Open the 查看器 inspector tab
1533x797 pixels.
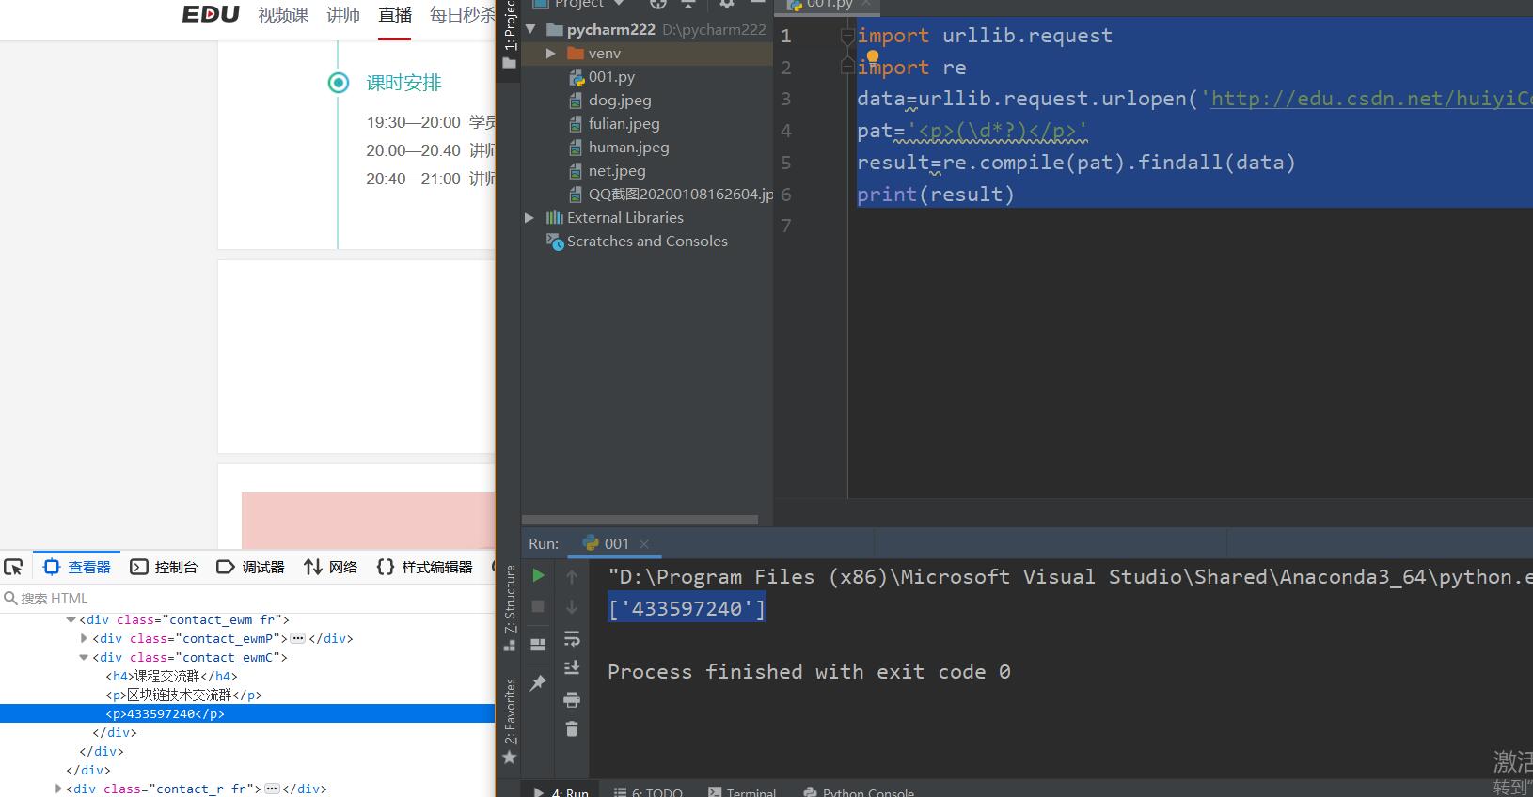click(x=78, y=567)
